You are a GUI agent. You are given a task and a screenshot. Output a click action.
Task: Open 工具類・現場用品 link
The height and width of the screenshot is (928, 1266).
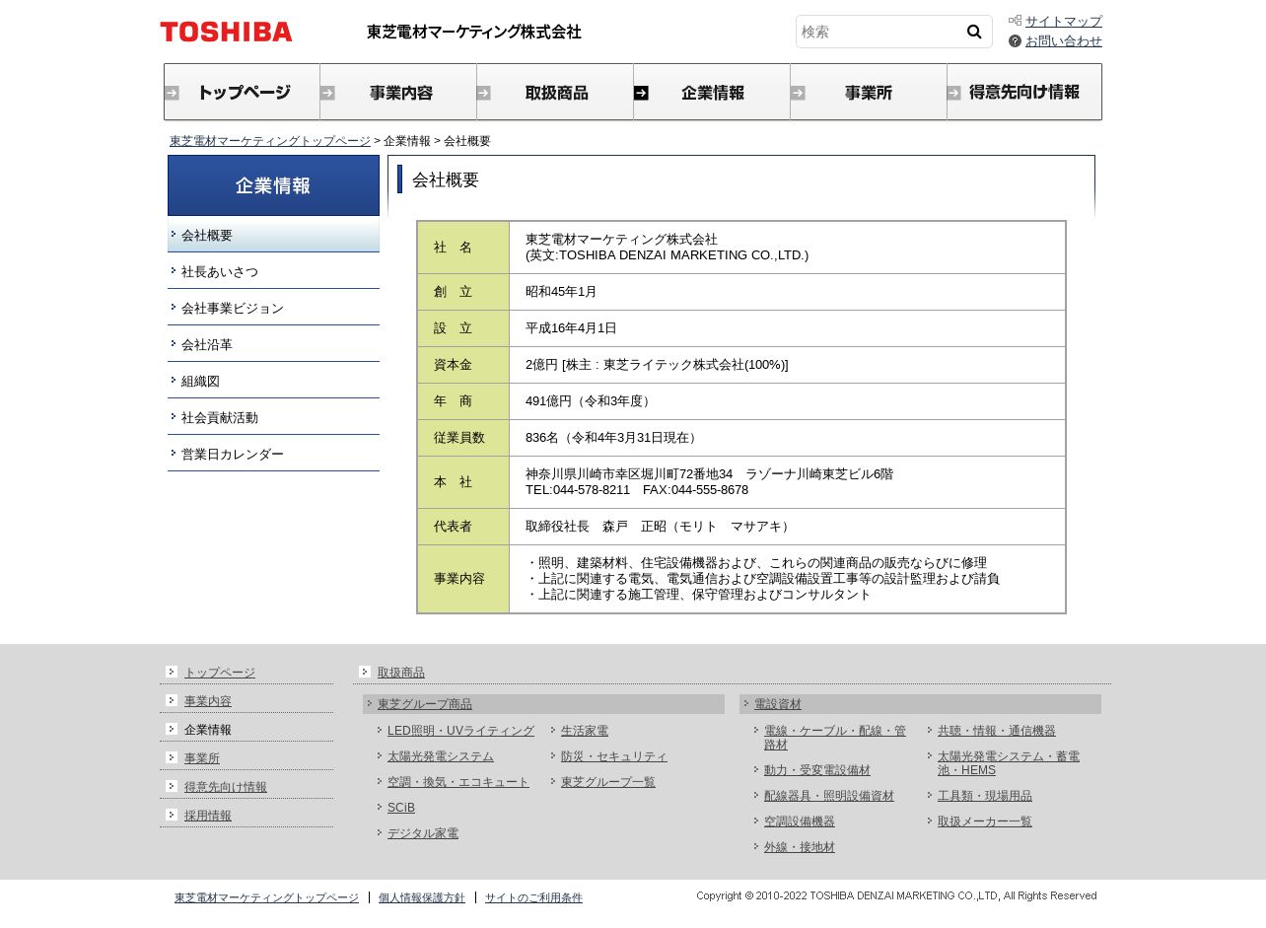click(x=985, y=796)
